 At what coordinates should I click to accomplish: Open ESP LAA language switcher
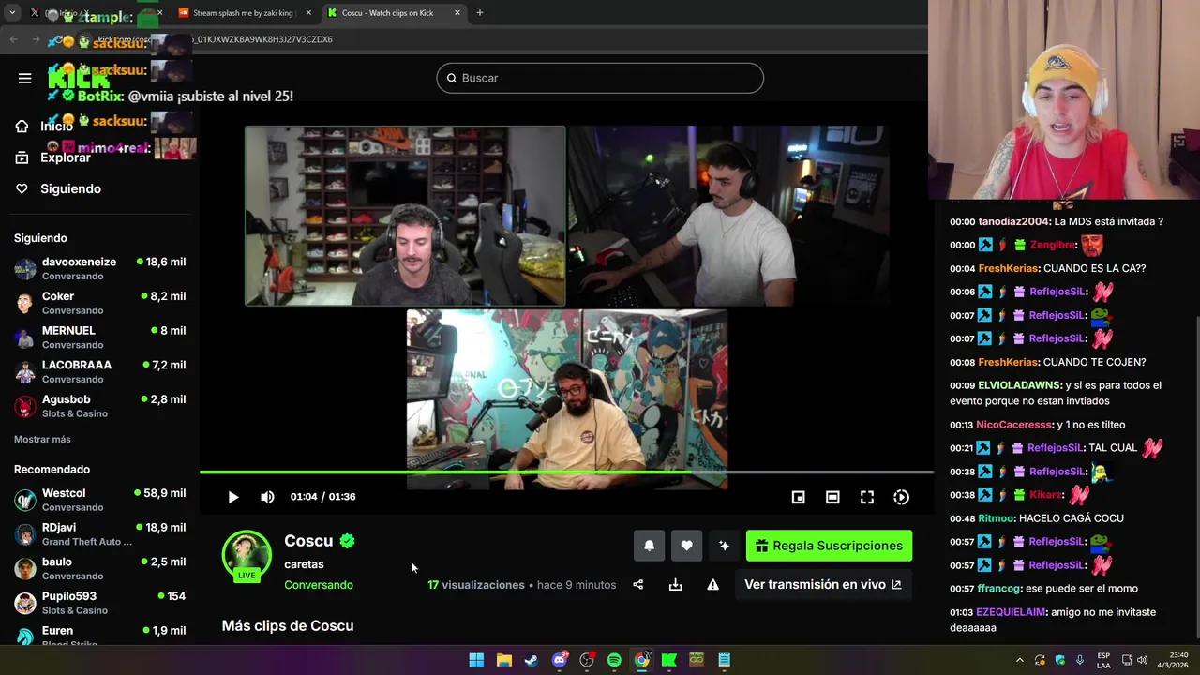[1103, 660]
